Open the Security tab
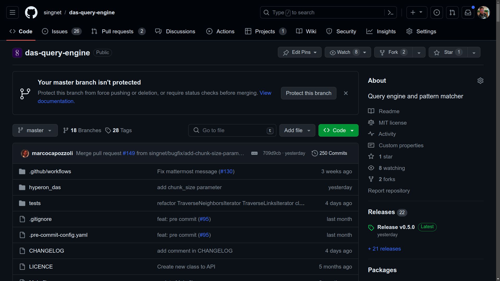Image resolution: width=500 pixels, height=281 pixels. pyautogui.click(x=341, y=31)
